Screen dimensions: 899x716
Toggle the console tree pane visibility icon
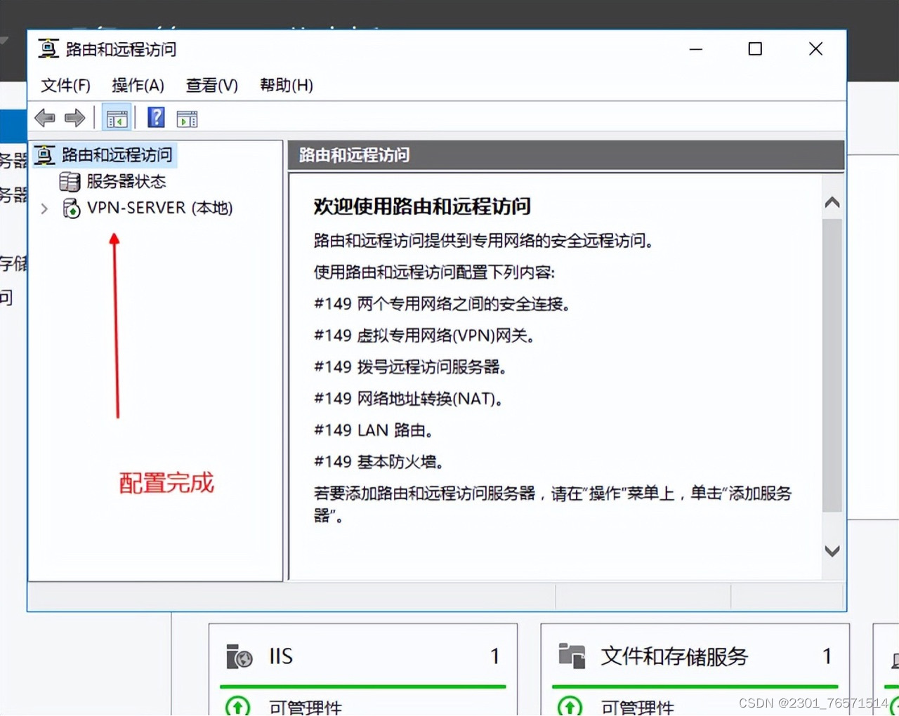(x=116, y=117)
